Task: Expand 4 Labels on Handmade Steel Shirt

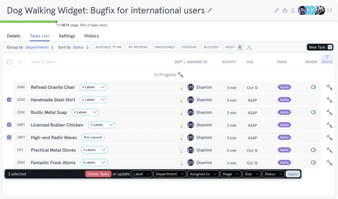Action: click(93, 100)
